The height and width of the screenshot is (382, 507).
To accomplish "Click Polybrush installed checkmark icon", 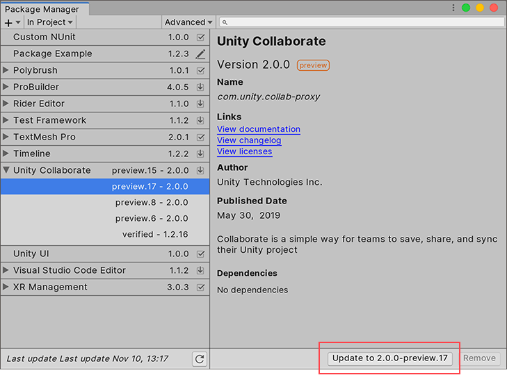I will tap(200, 70).
